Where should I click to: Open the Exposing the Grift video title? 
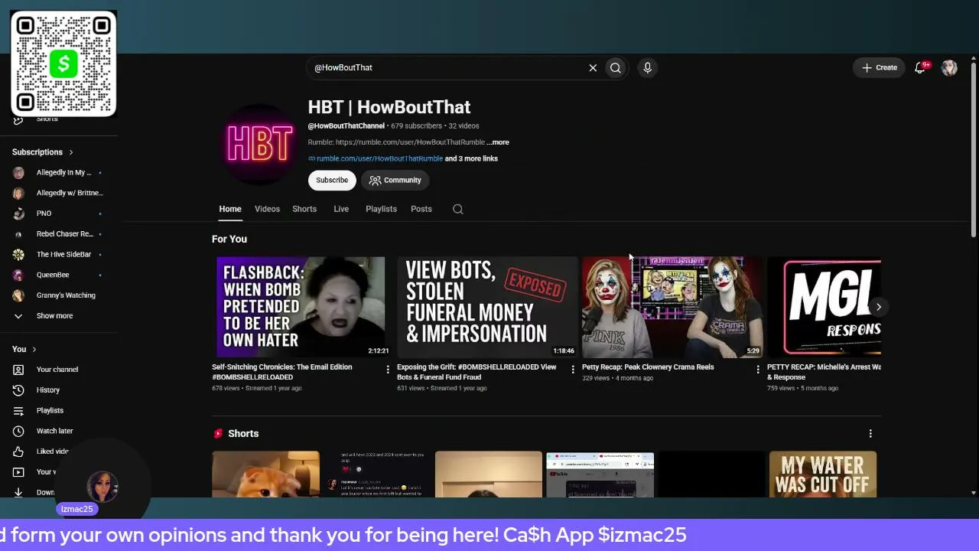pos(476,372)
